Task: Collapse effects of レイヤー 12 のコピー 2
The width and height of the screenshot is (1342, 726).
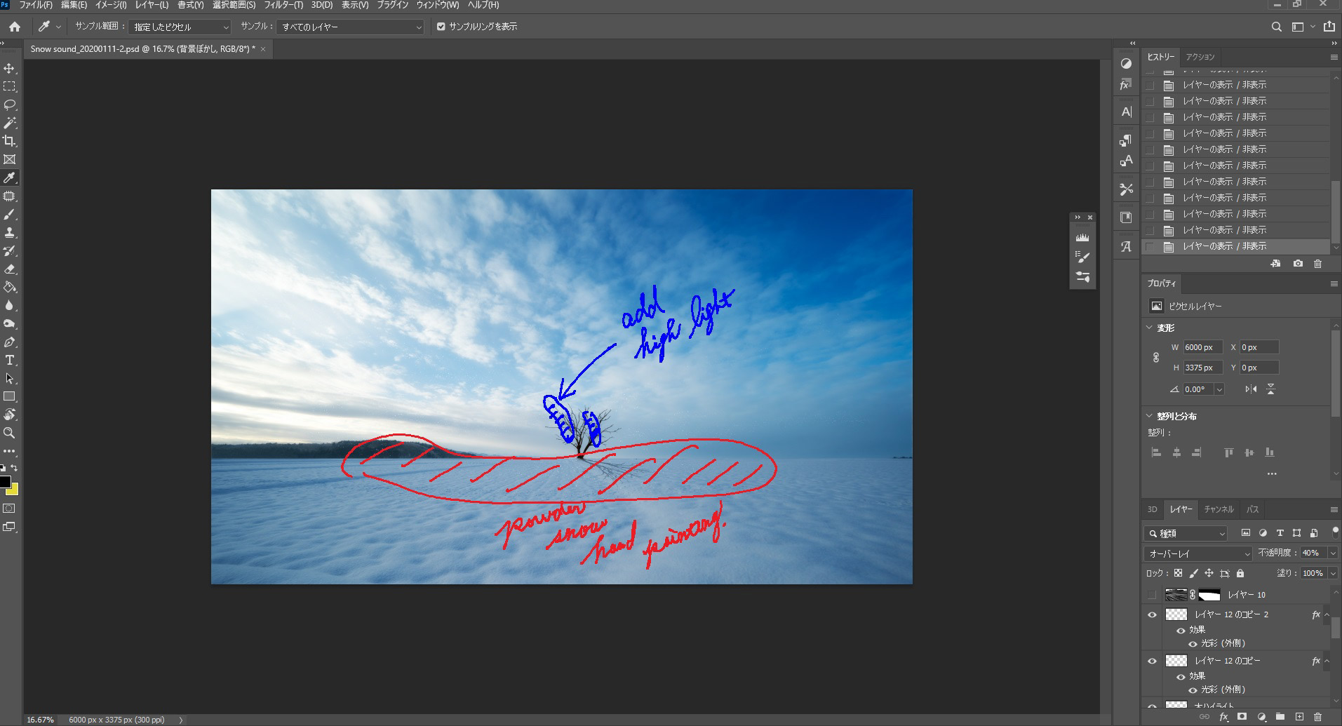Action: pyautogui.click(x=1327, y=614)
